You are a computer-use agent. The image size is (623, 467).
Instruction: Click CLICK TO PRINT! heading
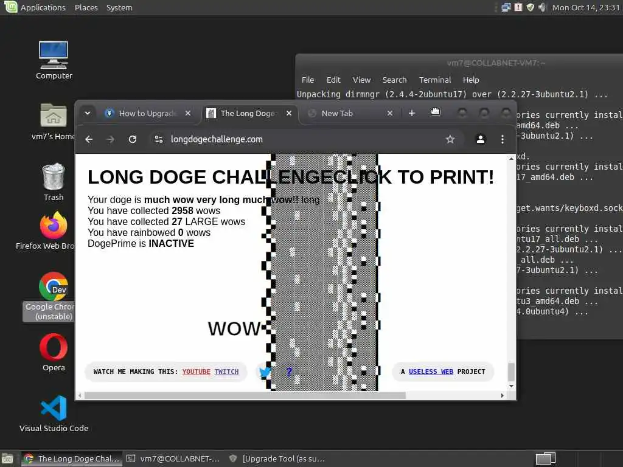[x=414, y=177]
